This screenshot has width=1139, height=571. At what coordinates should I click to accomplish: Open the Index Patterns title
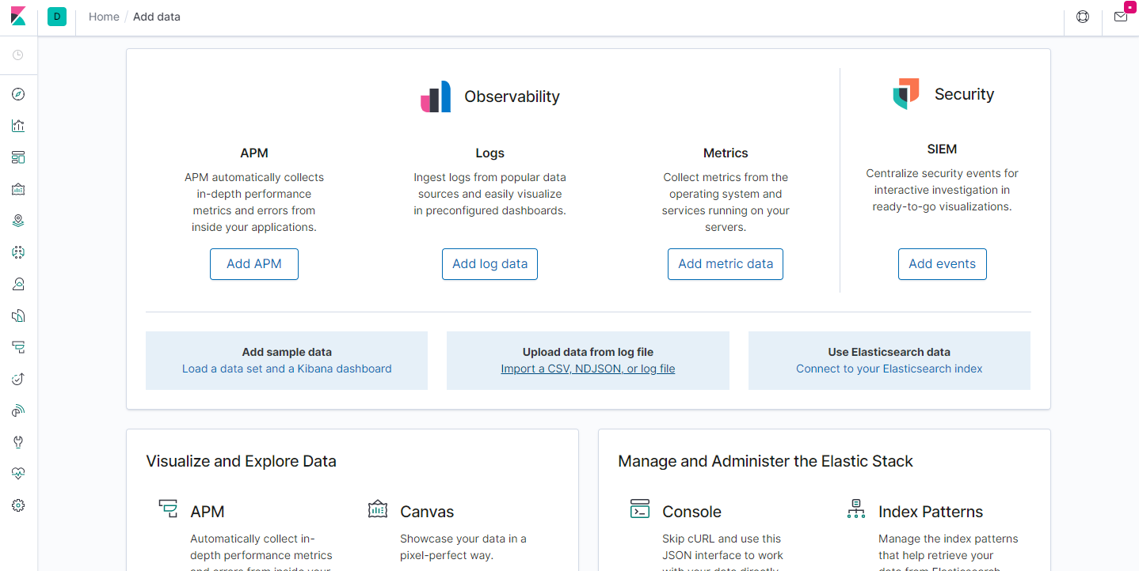click(x=931, y=512)
